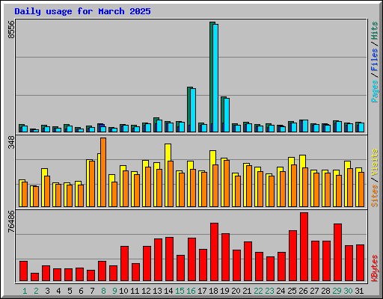Click the day 15 label on x-axis

[180, 291]
